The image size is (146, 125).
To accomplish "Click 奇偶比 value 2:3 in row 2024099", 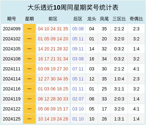I will [136, 29].
